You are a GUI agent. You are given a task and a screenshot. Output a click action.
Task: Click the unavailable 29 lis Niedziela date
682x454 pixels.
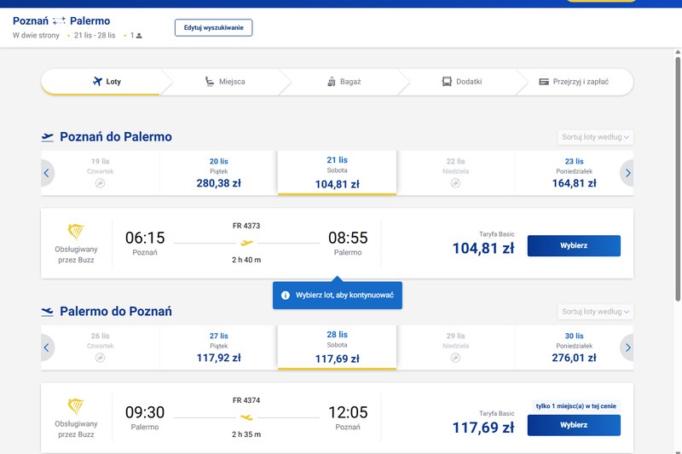click(x=455, y=348)
